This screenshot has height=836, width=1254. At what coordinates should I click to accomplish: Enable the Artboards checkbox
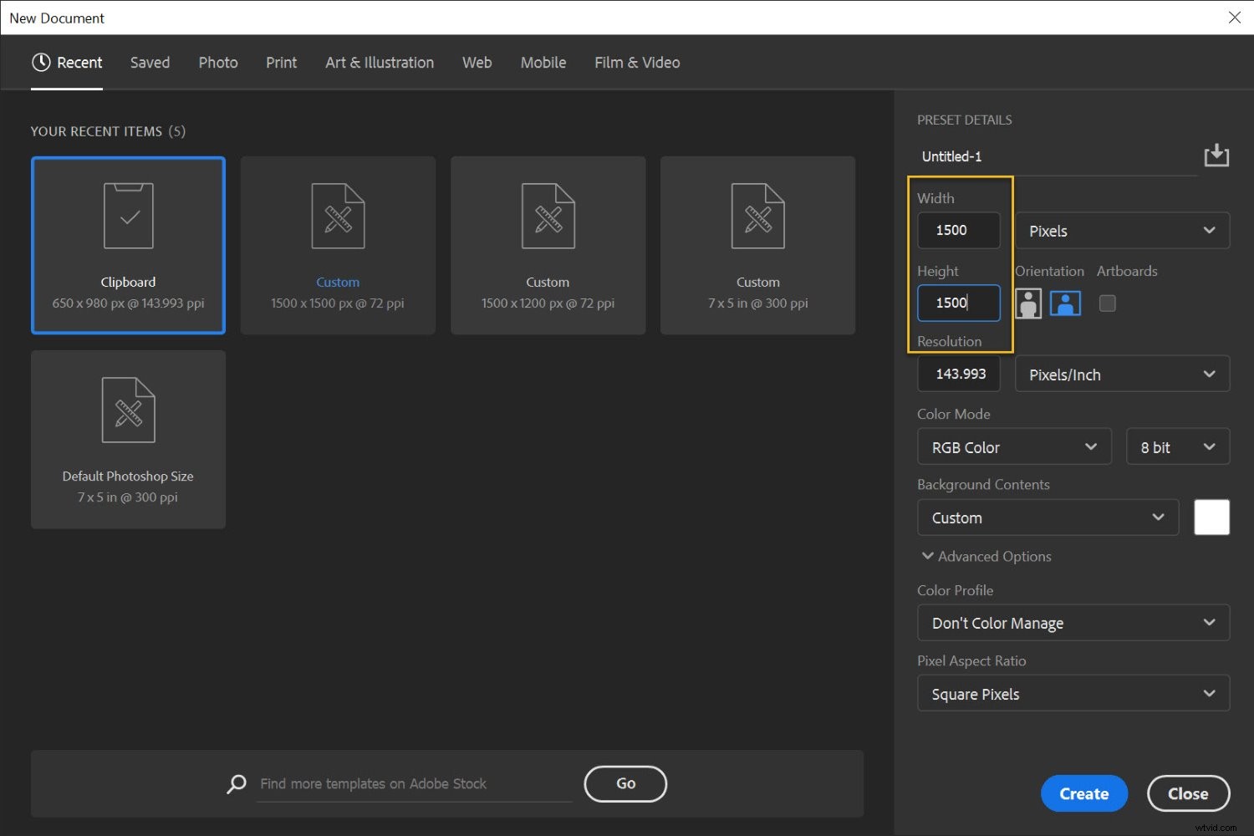click(x=1107, y=303)
